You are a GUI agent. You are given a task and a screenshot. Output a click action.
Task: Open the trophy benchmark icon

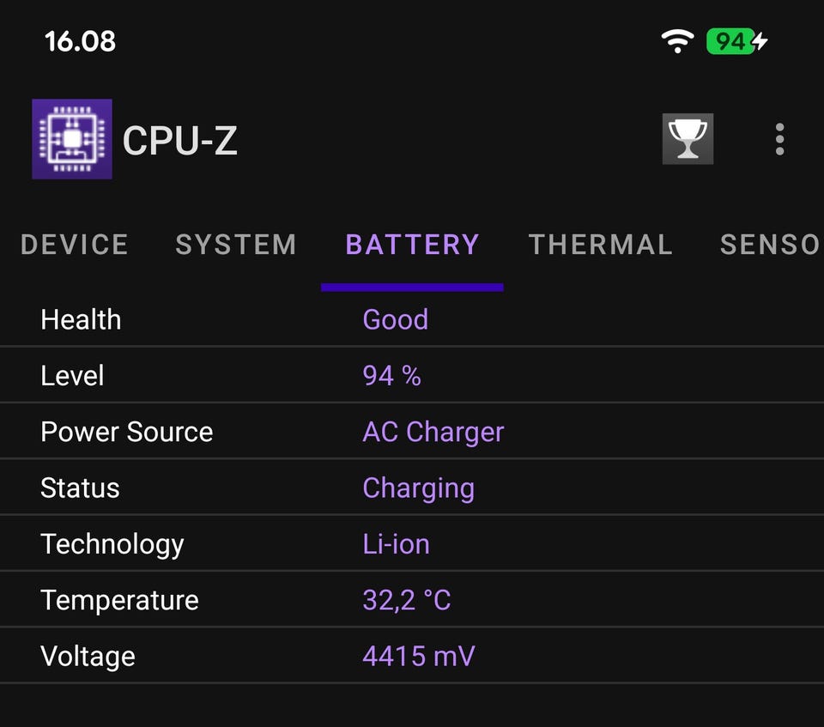[688, 139]
